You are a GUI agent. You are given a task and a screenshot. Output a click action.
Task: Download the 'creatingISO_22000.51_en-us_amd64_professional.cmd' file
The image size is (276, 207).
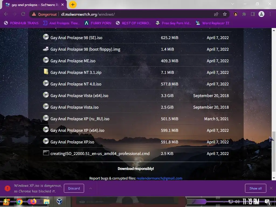pyautogui.click(x=100, y=153)
